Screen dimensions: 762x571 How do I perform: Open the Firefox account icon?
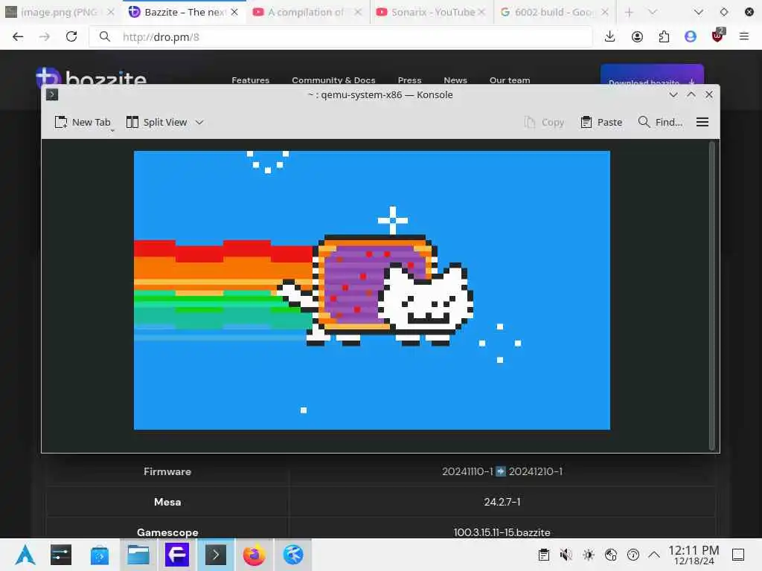click(637, 37)
